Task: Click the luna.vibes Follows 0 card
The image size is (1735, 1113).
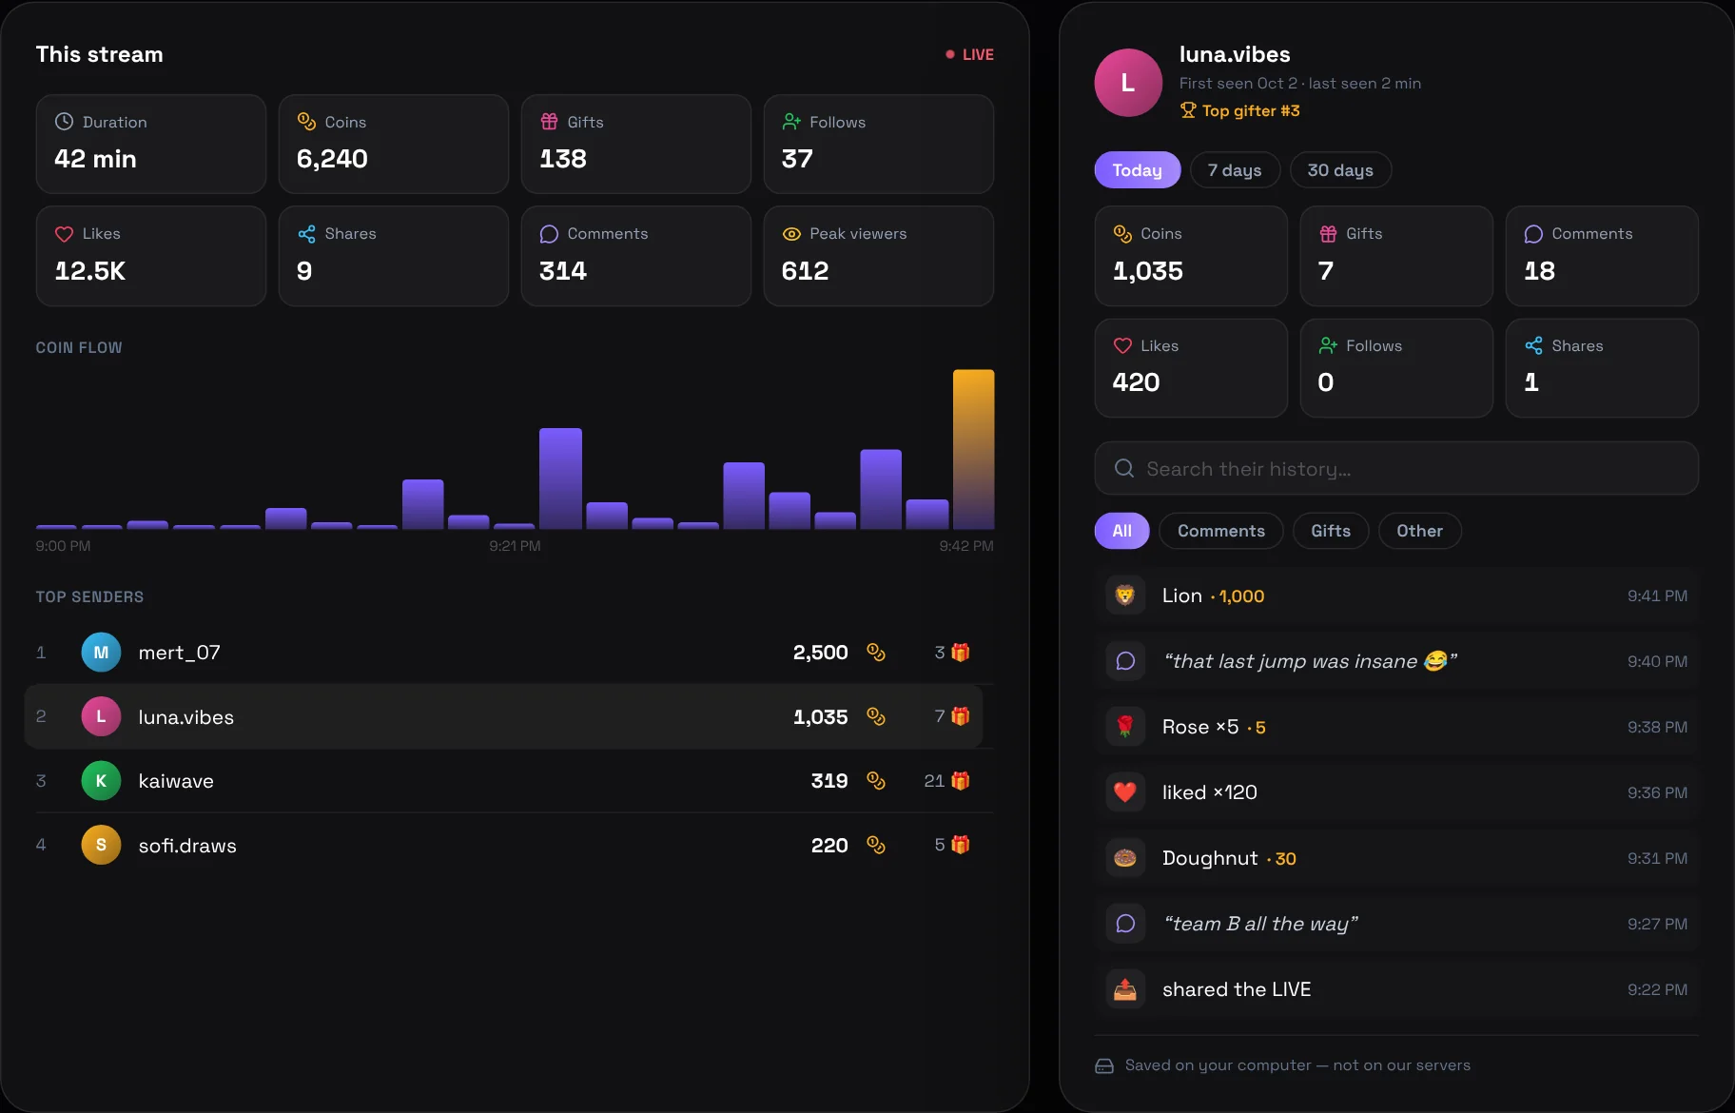Action: coord(1396,368)
